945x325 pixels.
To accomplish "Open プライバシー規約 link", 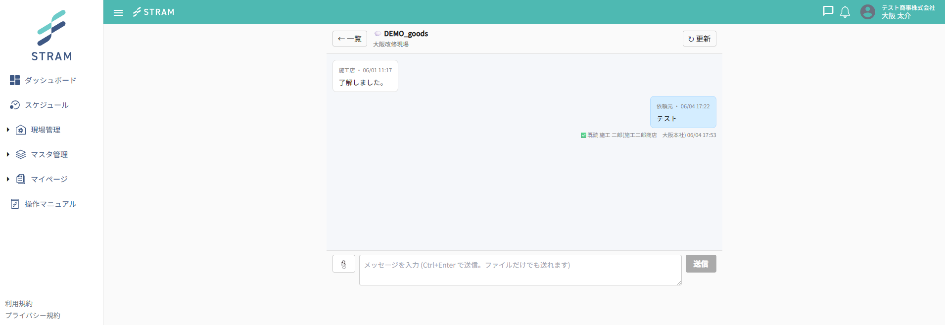I will pos(33,315).
